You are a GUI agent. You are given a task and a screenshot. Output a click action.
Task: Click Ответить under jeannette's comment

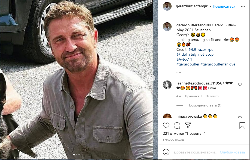coord(212,96)
